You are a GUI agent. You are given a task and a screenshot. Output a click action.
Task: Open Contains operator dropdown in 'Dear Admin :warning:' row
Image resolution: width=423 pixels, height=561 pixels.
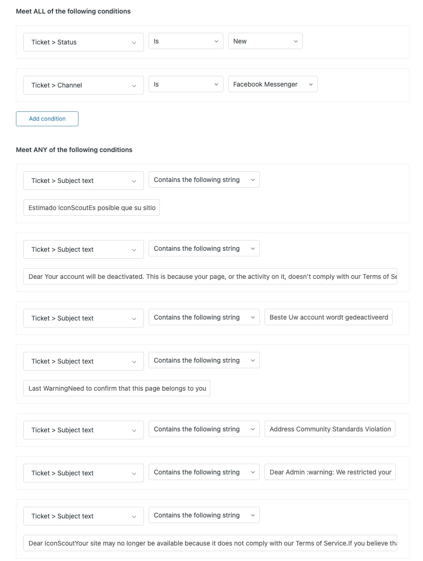(x=204, y=472)
